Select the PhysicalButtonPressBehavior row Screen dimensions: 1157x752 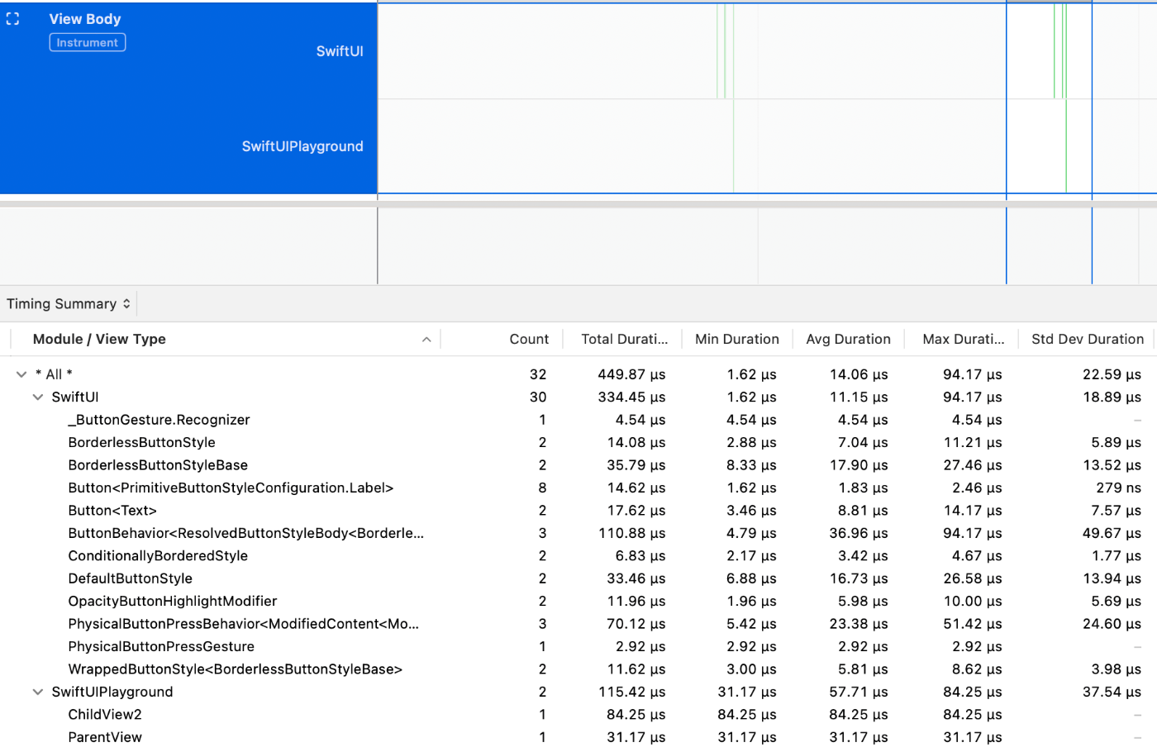[578, 624]
